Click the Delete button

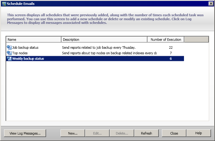click(122, 133)
